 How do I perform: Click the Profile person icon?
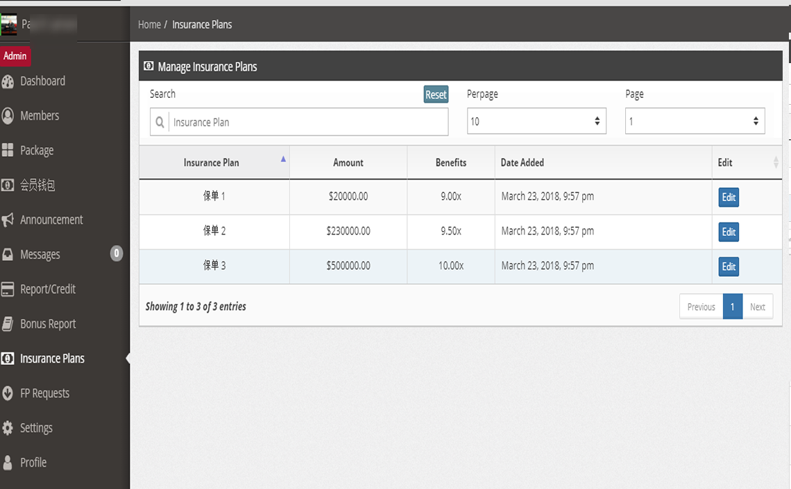8,462
